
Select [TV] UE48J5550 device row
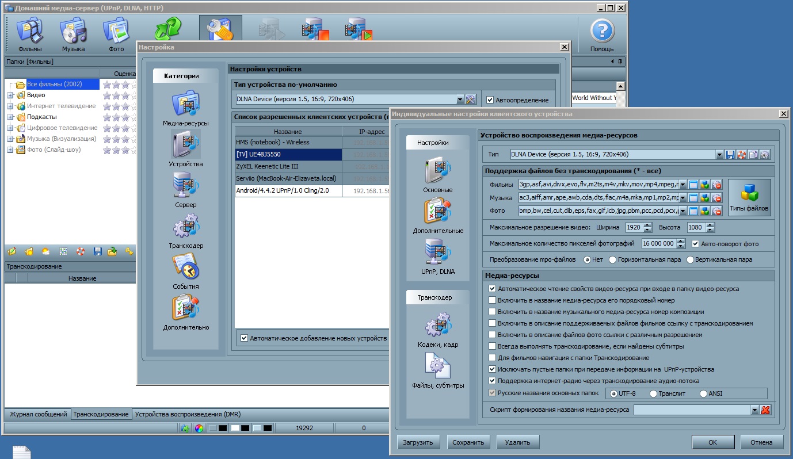(x=288, y=155)
